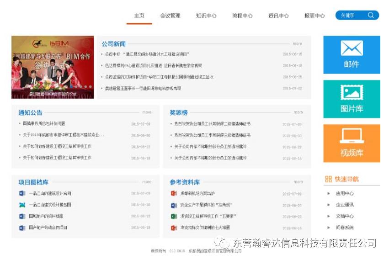Open document 国产地产劳动合同项目

(x=48, y=228)
